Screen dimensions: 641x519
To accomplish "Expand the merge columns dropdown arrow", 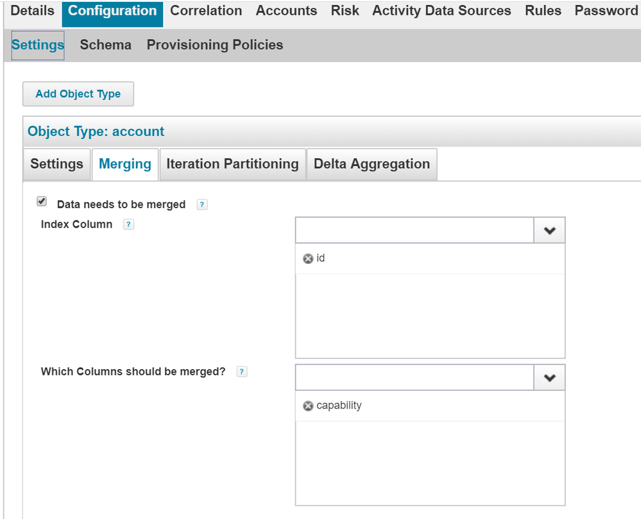I will (549, 378).
